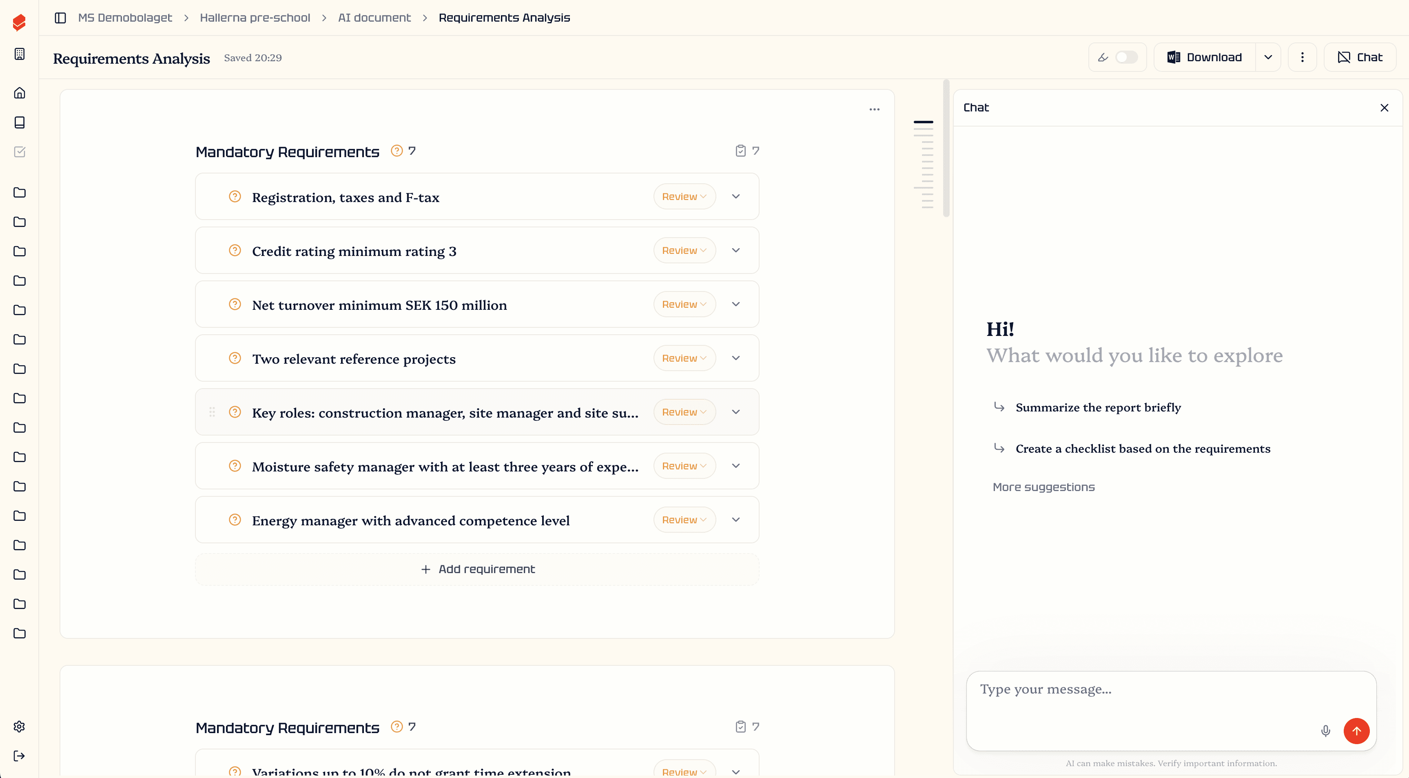Screen dimensions: 1409x778
Task: Click status icon for Moisture safety manager
Action: (235, 466)
